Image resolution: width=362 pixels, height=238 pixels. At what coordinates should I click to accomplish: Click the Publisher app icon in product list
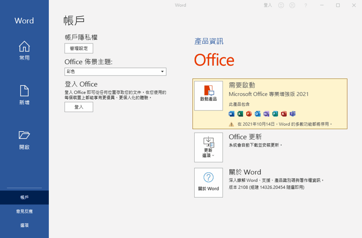[x=275, y=114]
